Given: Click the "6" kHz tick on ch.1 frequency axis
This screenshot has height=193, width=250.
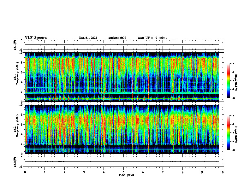Looking at the screenshot, I should (x=22, y=72).
